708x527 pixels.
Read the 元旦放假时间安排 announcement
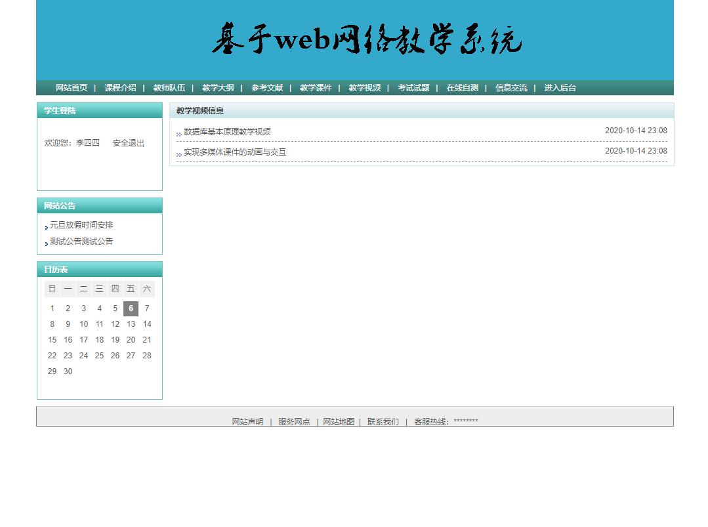pos(81,224)
